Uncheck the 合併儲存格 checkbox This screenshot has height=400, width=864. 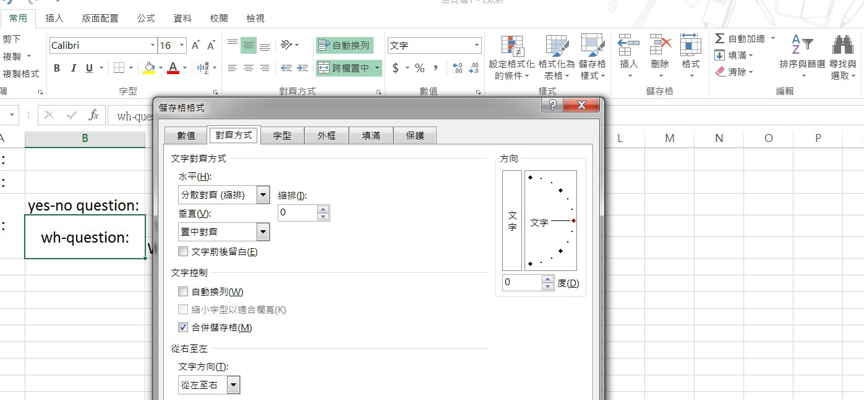pos(183,327)
